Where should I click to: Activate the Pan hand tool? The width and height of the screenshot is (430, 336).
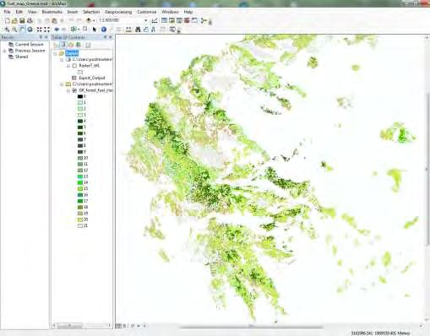(x=22, y=30)
